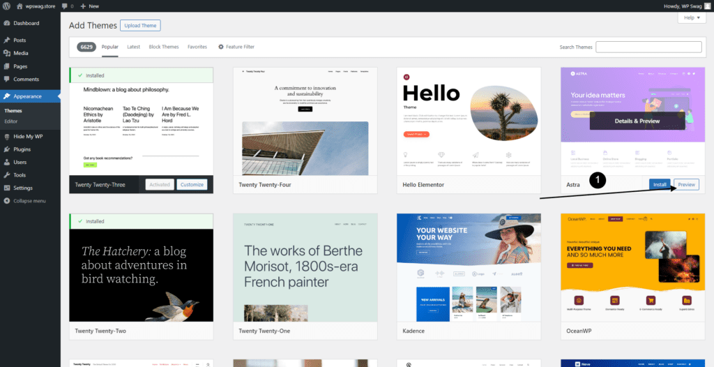Click Preview for the Astra theme
Viewport: 714px width, 367px height.
(x=686, y=185)
